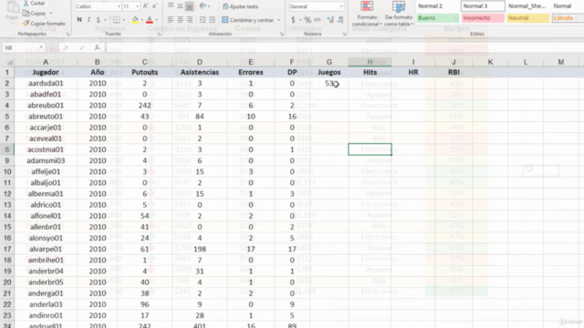Viewport: 584px width, 328px height.
Task: Select column H header
Action: [370, 62]
